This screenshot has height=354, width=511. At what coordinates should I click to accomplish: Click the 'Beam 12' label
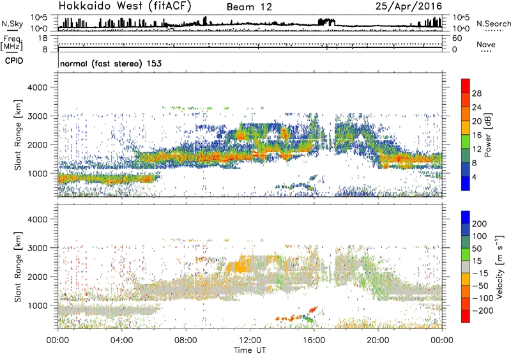[249, 7]
